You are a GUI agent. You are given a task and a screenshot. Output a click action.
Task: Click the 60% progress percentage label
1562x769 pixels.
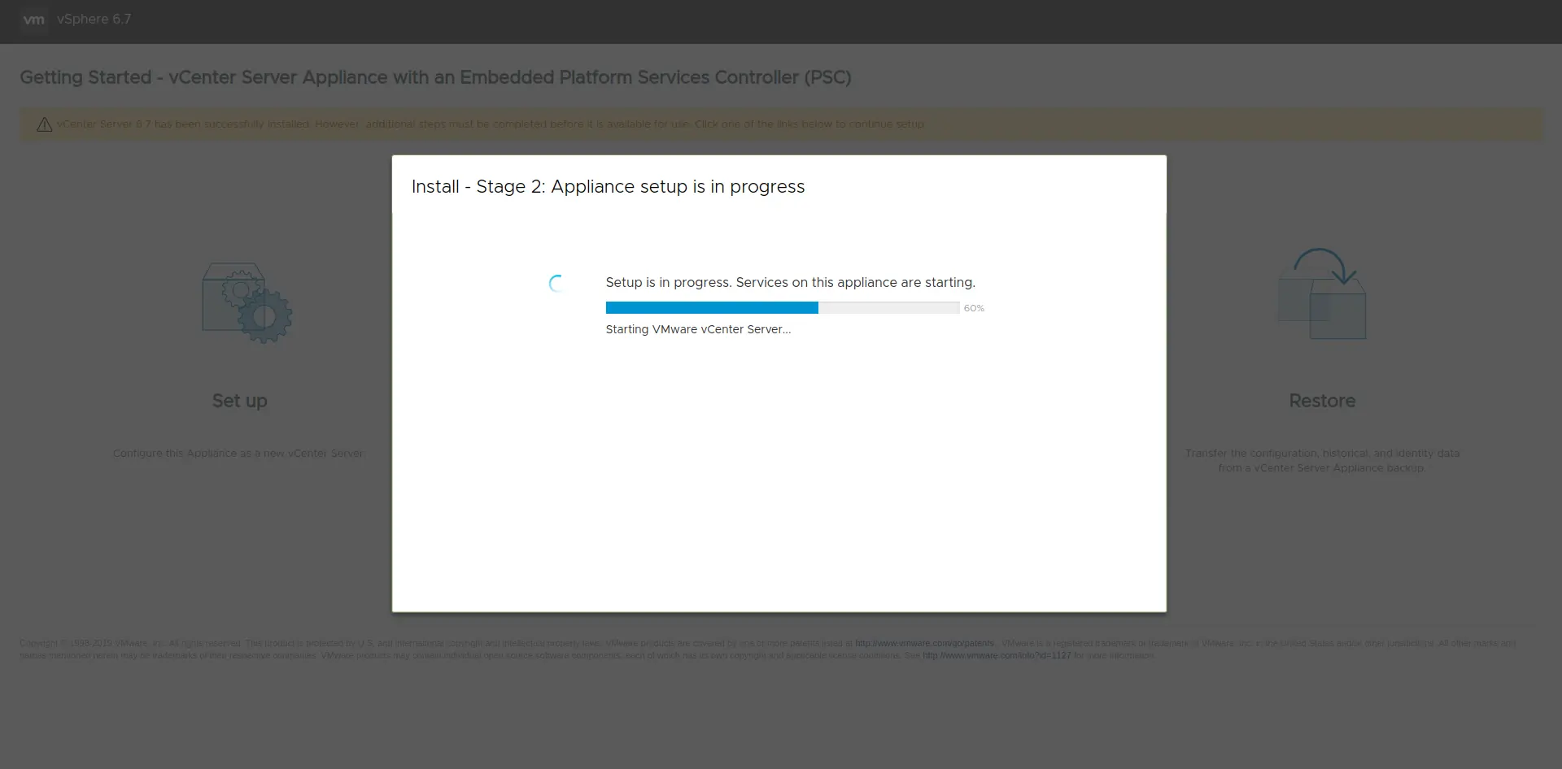pos(974,308)
